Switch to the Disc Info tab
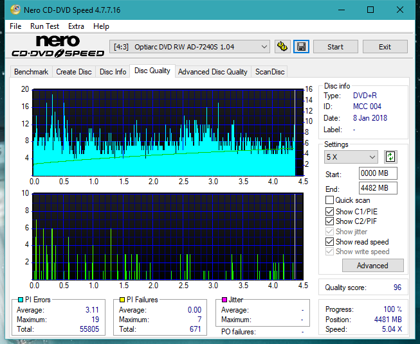 113,72
